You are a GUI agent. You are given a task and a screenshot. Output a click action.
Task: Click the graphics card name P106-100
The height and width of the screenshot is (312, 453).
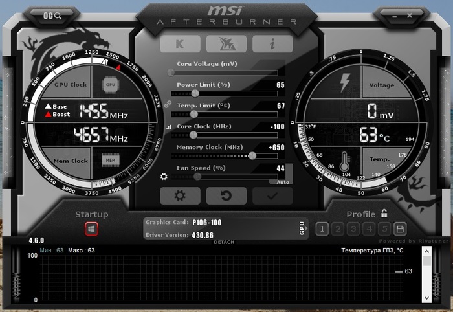tap(207, 223)
